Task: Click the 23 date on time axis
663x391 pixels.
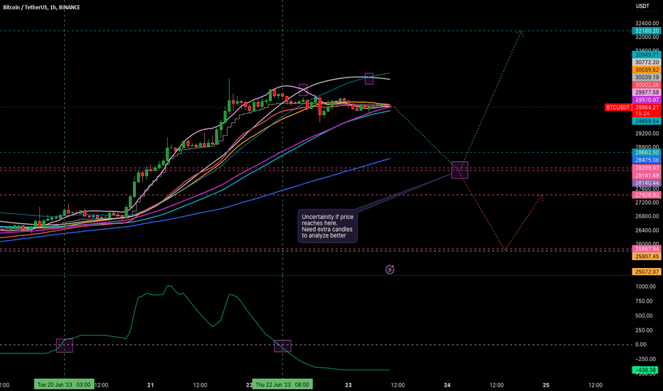Action: (349, 385)
